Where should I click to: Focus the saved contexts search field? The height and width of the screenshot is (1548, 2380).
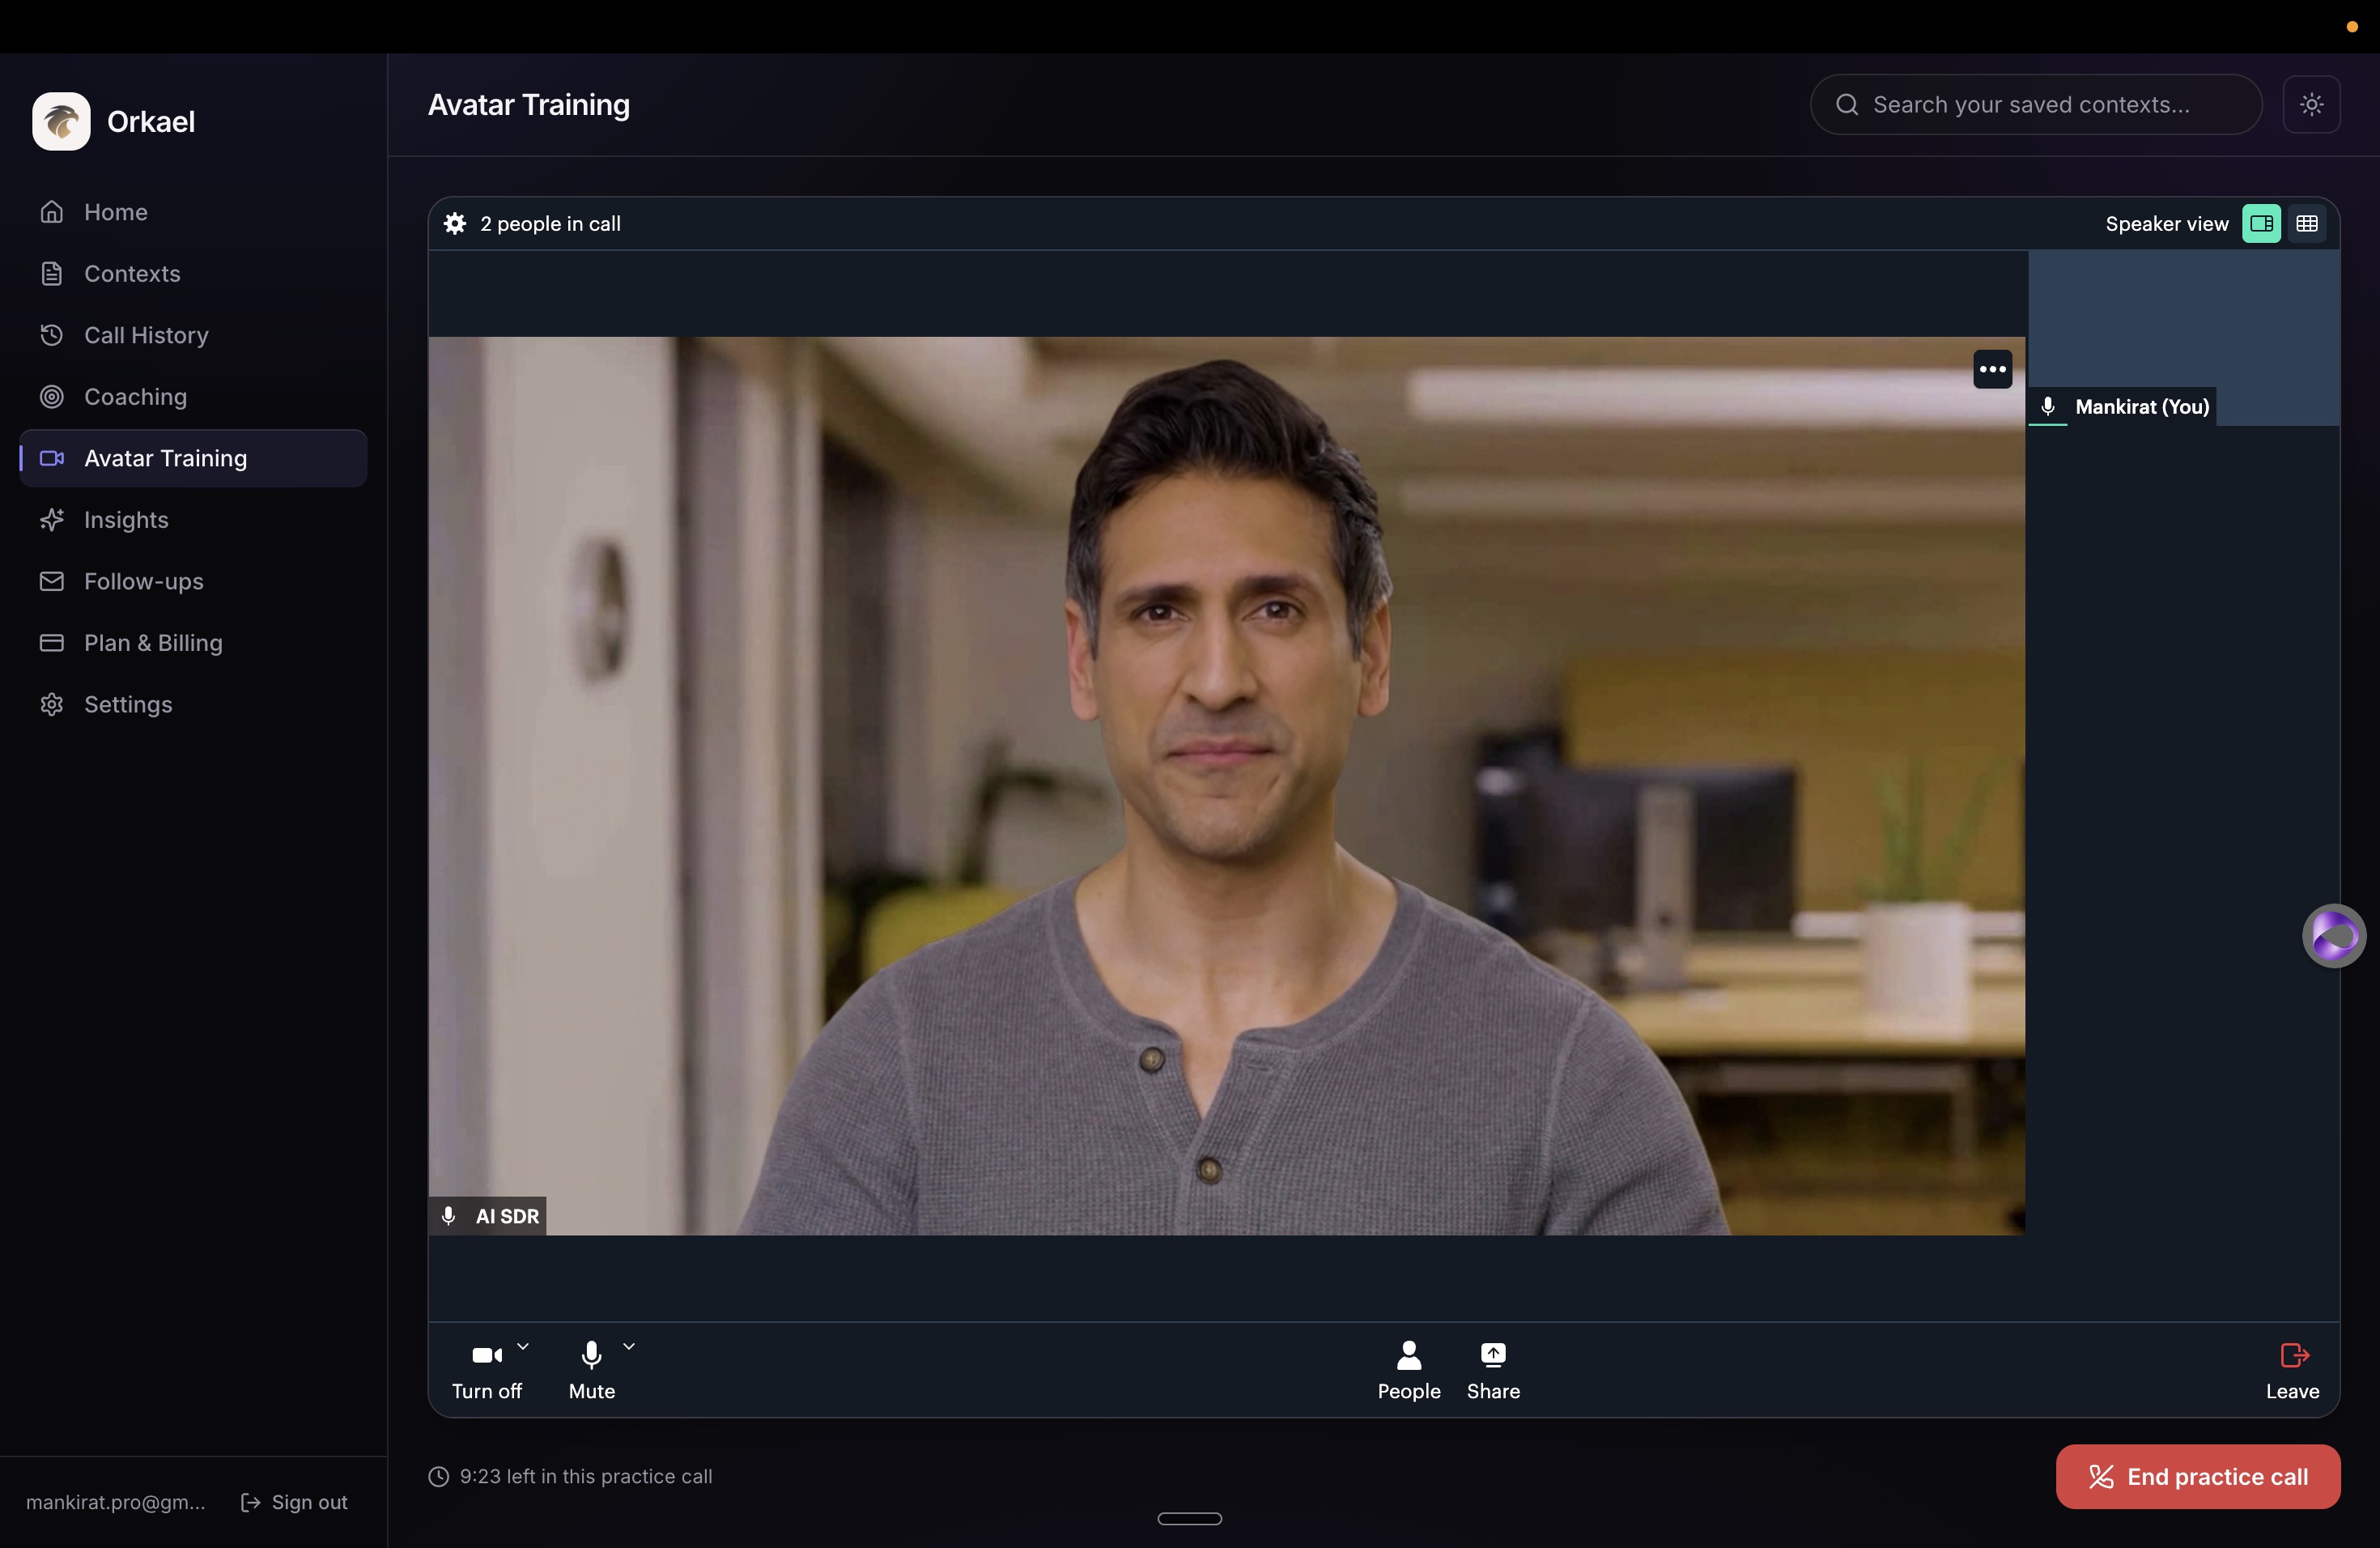pos(2036,104)
